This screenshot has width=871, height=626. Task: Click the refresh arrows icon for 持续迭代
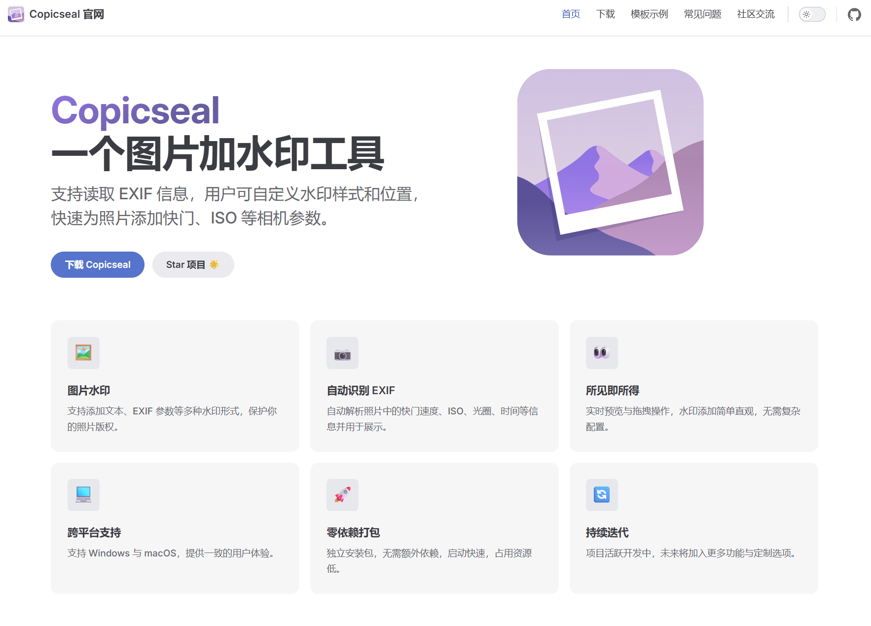[602, 495]
